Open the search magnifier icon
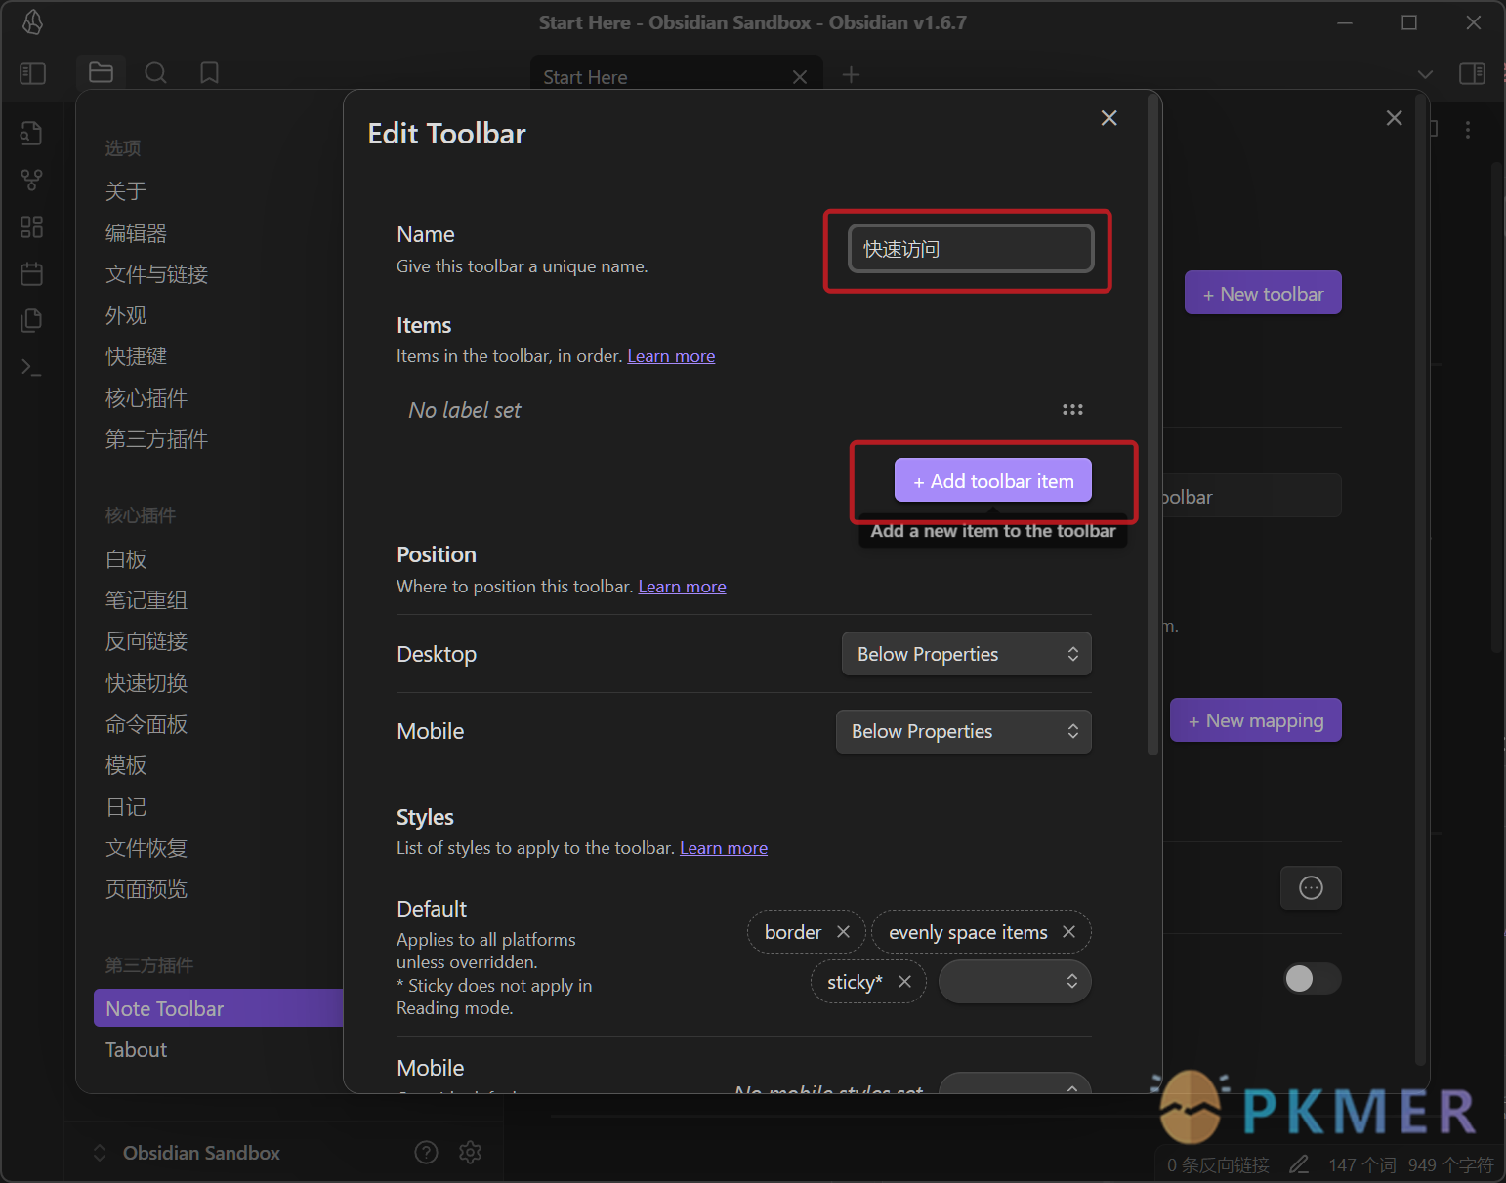The width and height of the screenshot is (1506, 1183). 155,73
